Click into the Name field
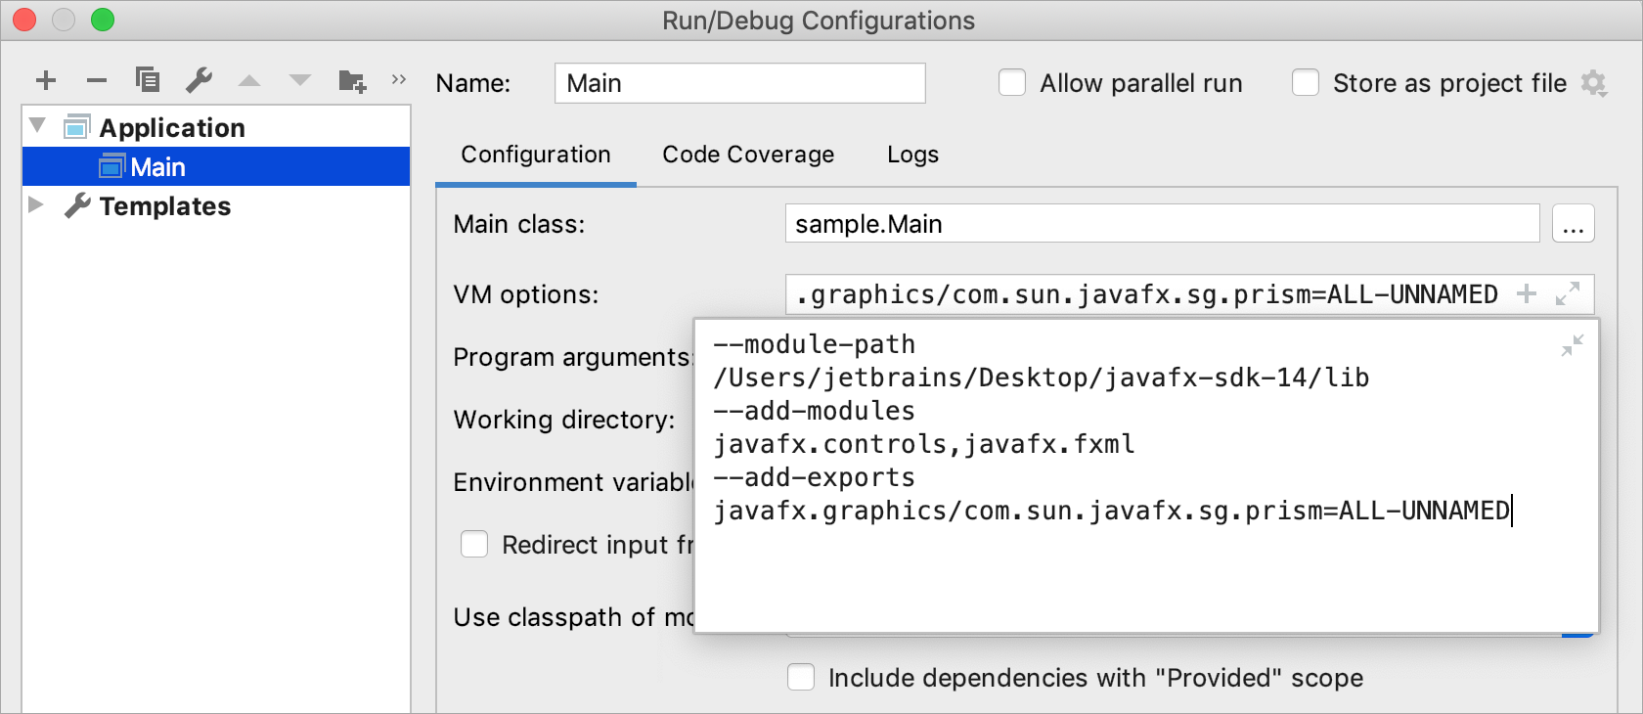1643x714 pixels. (740, 83)
